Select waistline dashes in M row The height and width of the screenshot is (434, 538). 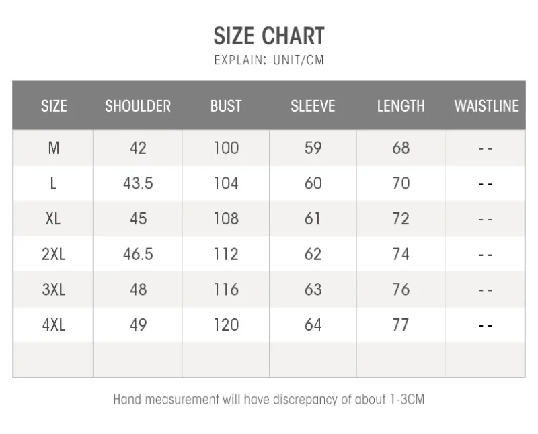pos(486,148)
